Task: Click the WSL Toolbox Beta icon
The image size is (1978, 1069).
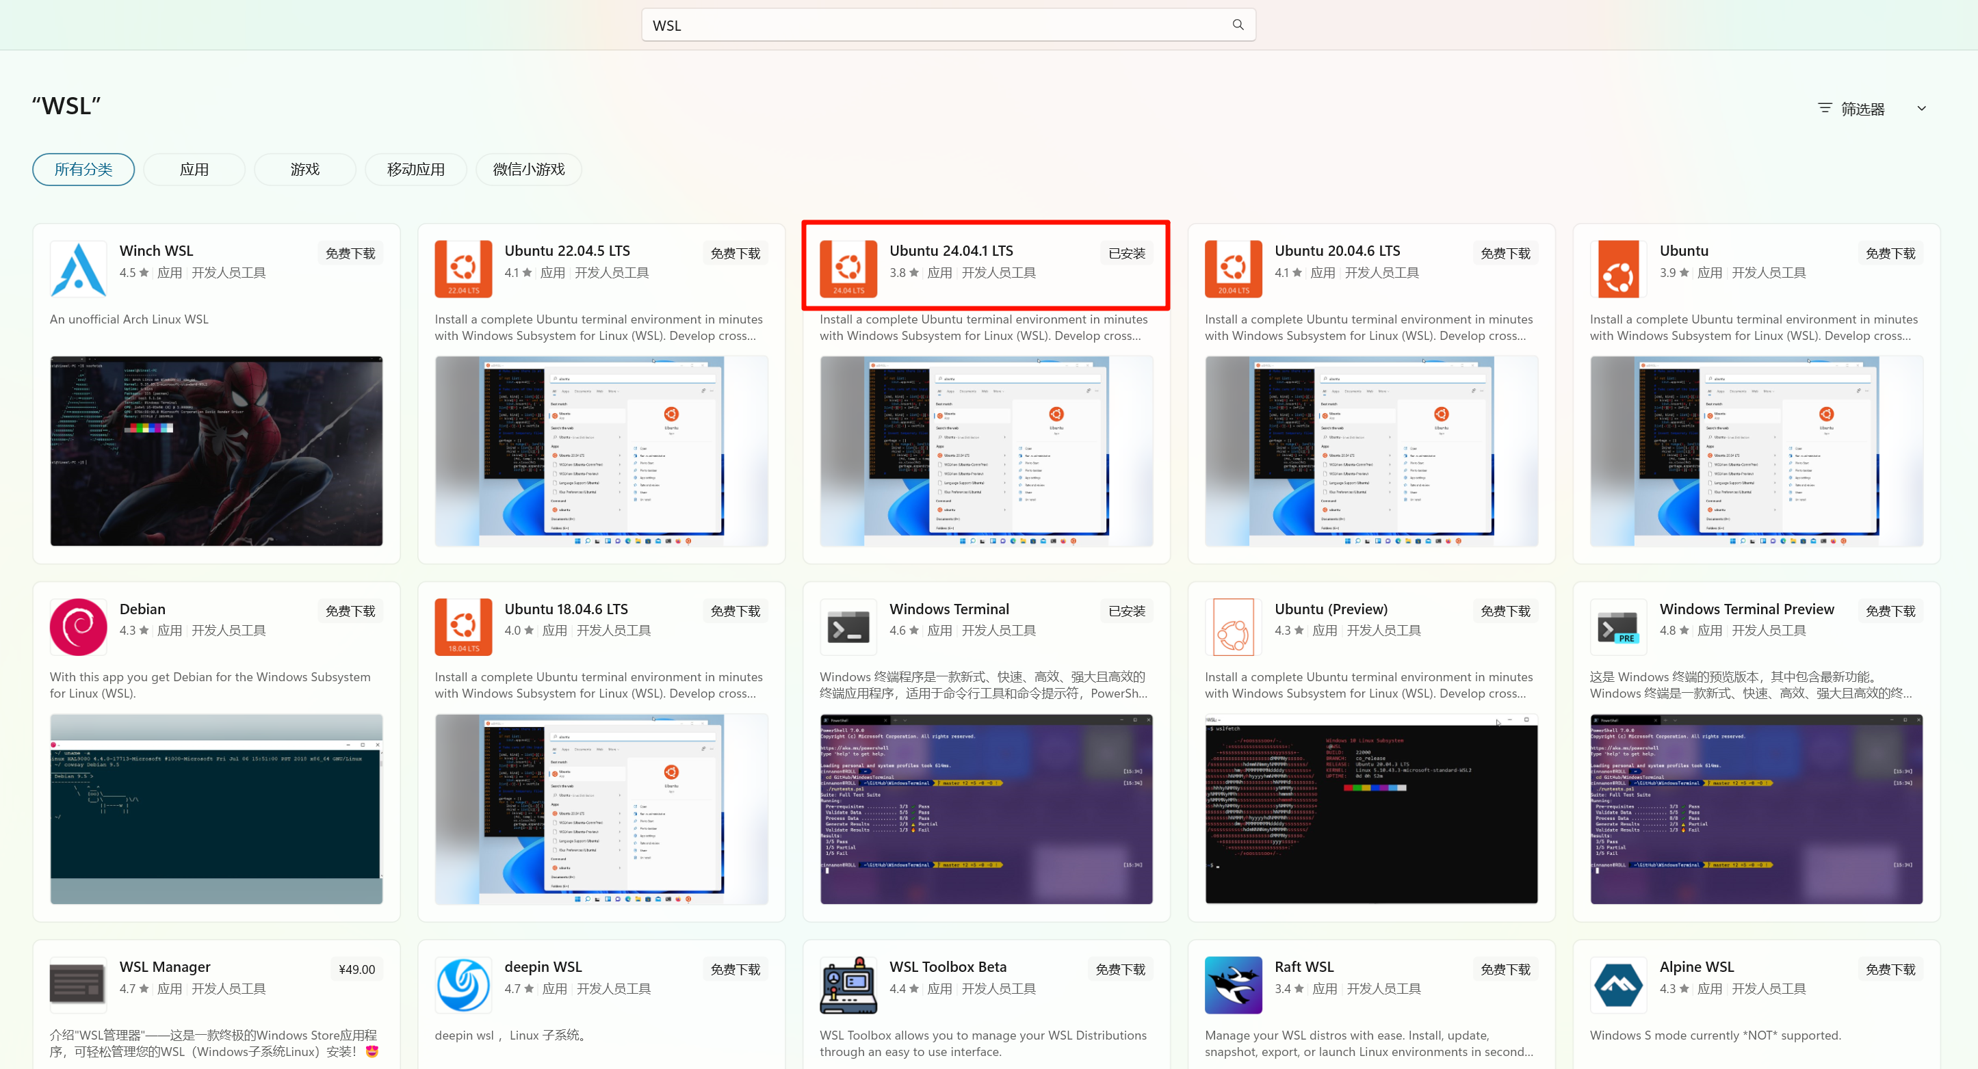Action: (847, 985)
